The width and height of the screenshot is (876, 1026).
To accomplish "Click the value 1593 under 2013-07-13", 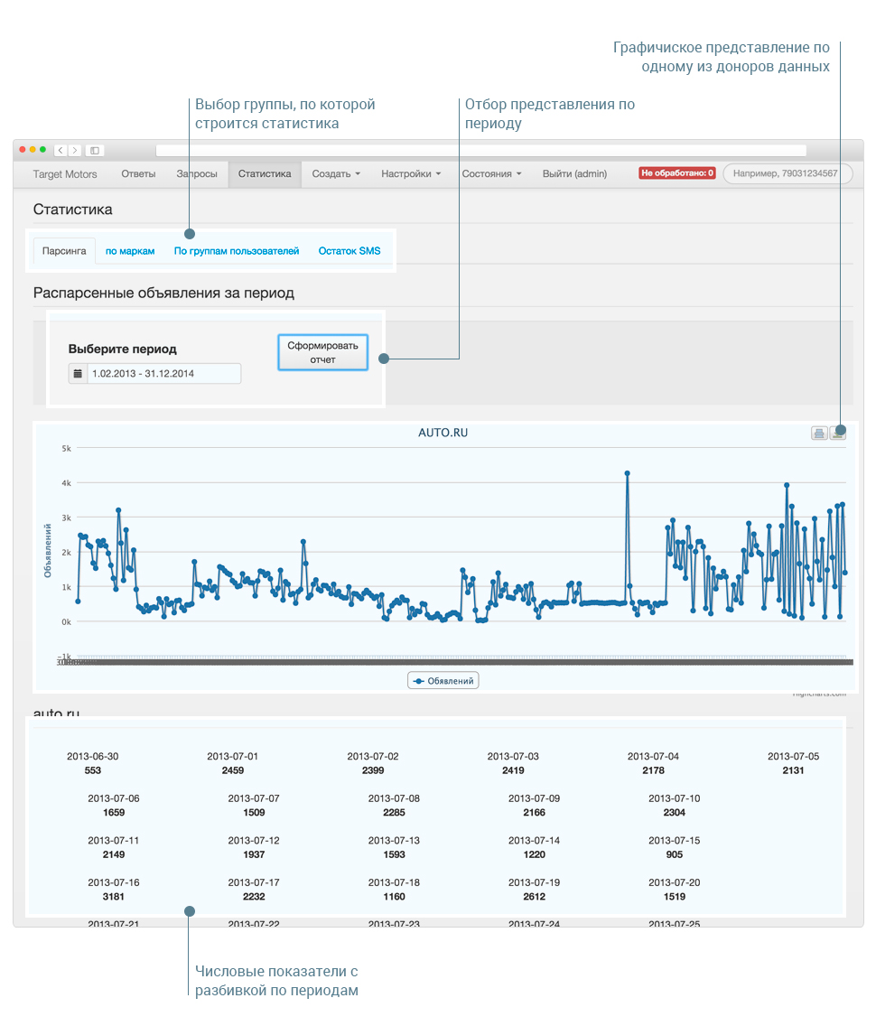I will pyautogui.click(x=394, y=854).
